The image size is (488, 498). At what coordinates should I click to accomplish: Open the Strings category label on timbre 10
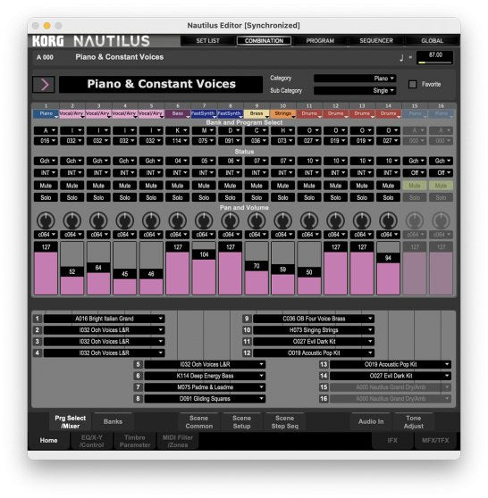[282, 113]
